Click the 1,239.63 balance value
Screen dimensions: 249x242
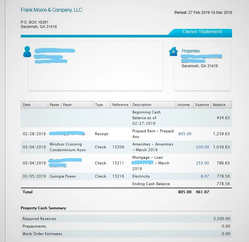(x=221, y=134)
